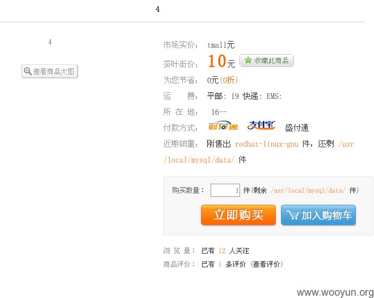Click the shopping cart icon
The width and height of the screenshot is (374, 298).
[x=292, y=214]
